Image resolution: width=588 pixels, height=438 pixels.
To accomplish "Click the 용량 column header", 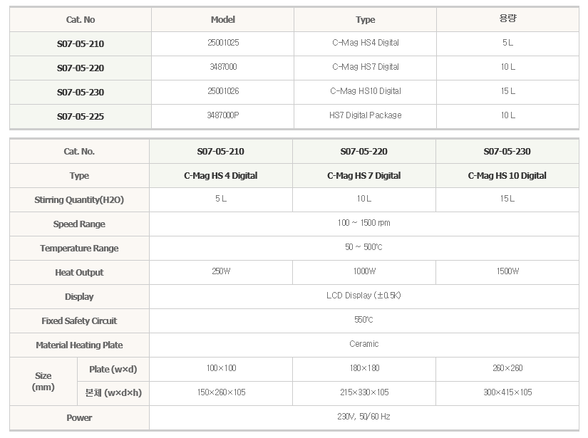I will tap(507, 19).
